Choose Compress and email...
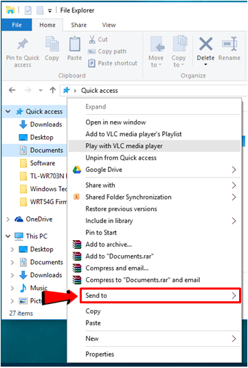This screenshot has width=248, height=368. click(155, 268)
